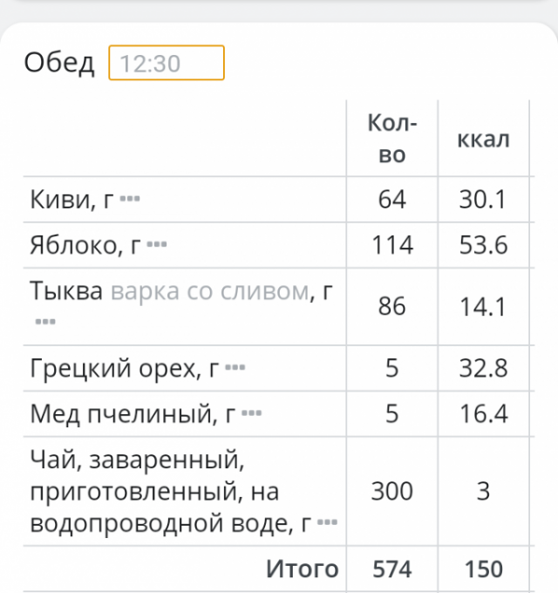This screenshot has height=593, width=558.
Task: Click the Чай quantity cell showing 300
Action: 392,491
